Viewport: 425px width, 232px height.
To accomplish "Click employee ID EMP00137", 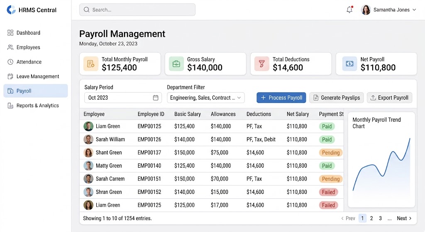I will click(x=149, y=153).
